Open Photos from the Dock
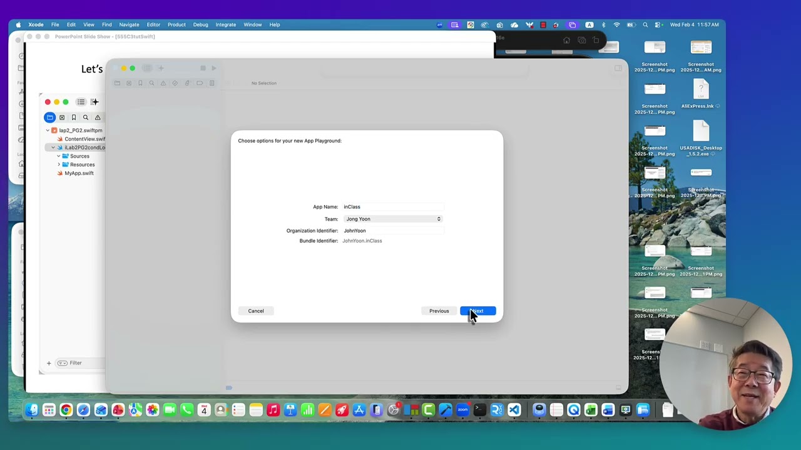801x450 pixels. pyautogui.click(x=152, y=410)
